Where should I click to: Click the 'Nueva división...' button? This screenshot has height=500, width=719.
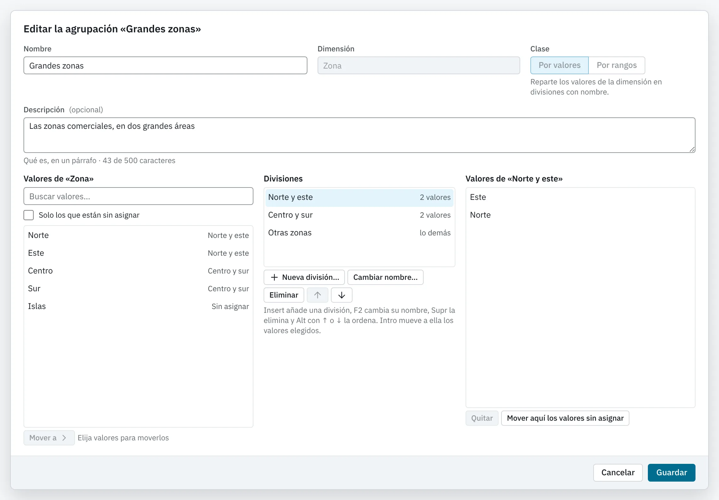click(304, 277)
